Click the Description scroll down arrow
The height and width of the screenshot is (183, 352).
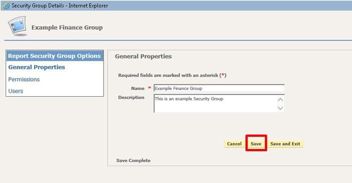[x=280, y=108]
